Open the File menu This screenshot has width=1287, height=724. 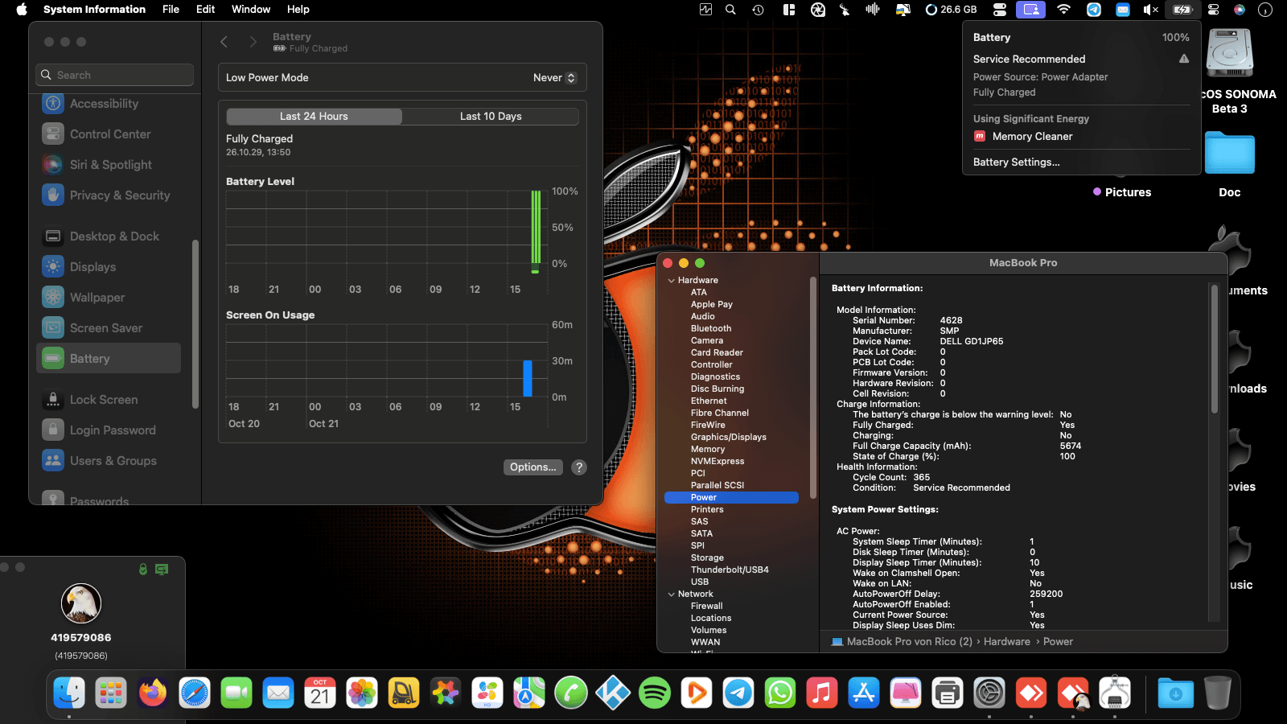(171, 10)
